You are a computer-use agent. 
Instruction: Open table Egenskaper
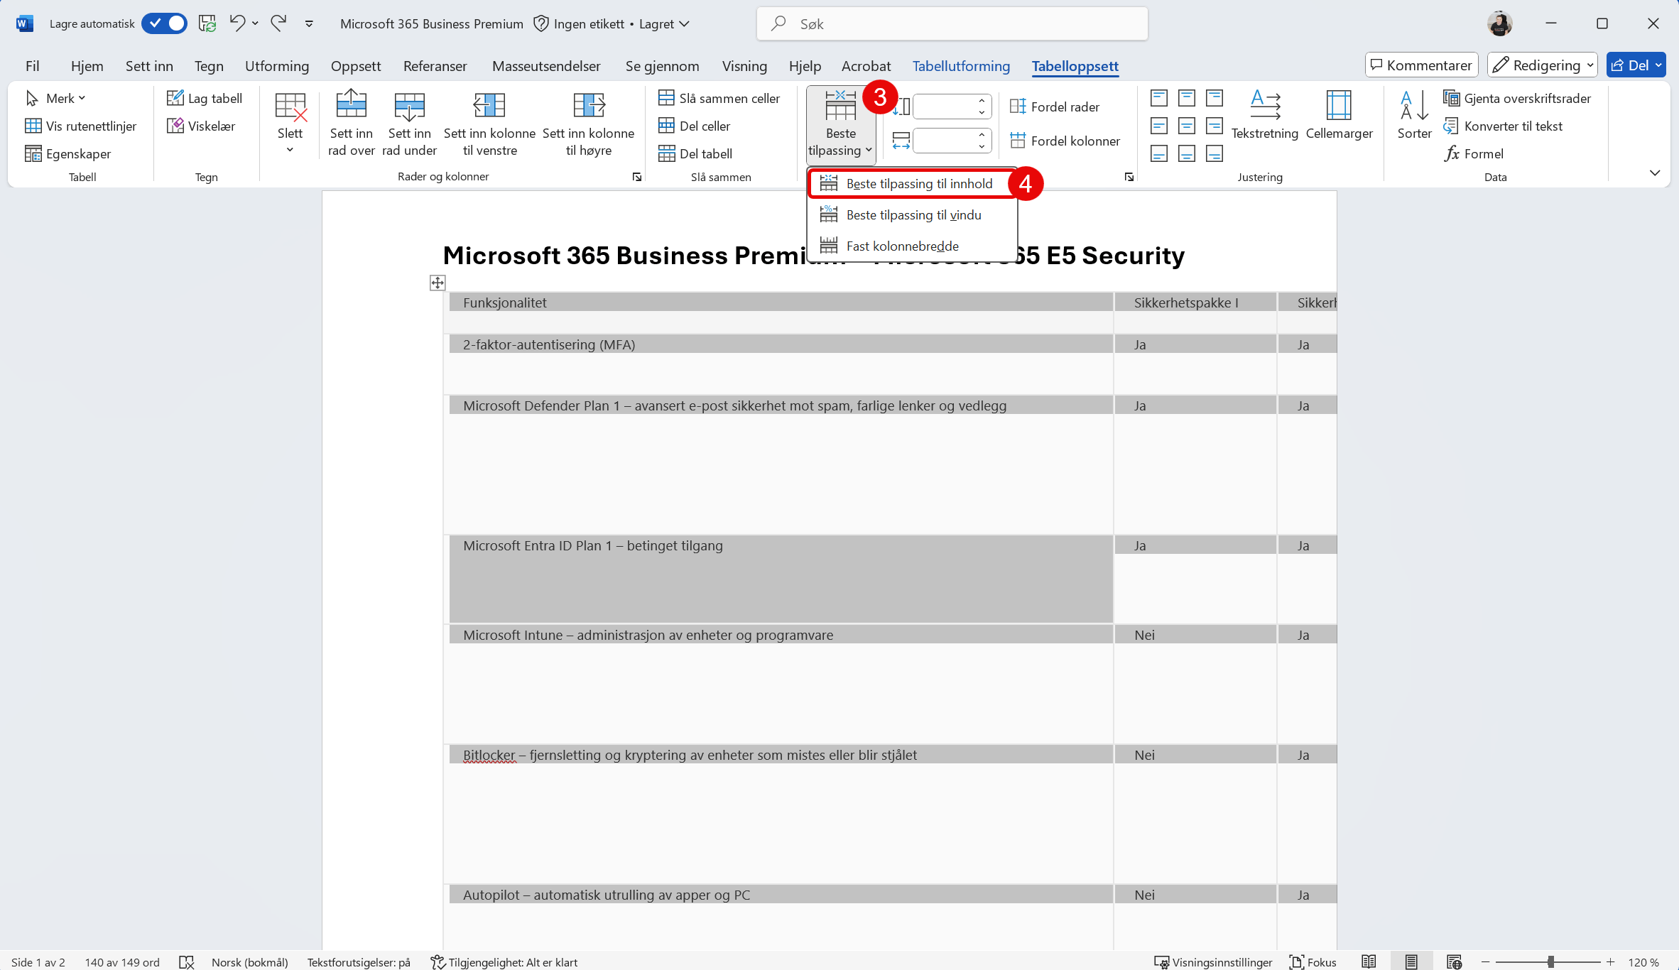point(68,153)
